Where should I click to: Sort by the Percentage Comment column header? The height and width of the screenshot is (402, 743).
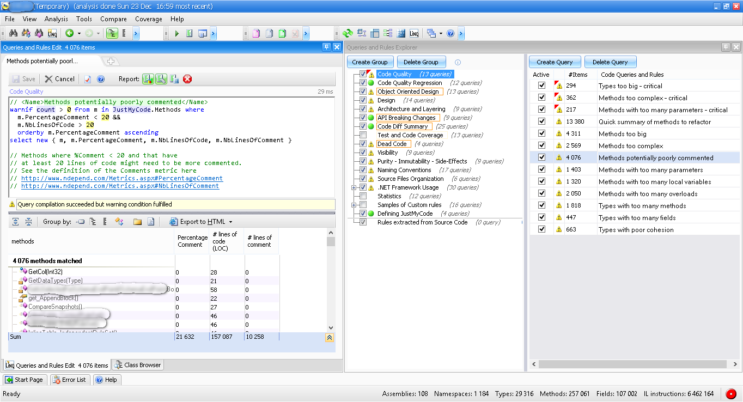click(x=192, y=241)
